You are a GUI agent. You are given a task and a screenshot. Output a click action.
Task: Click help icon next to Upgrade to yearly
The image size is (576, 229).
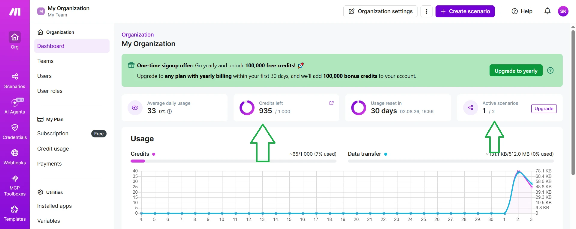coord(550,70)
